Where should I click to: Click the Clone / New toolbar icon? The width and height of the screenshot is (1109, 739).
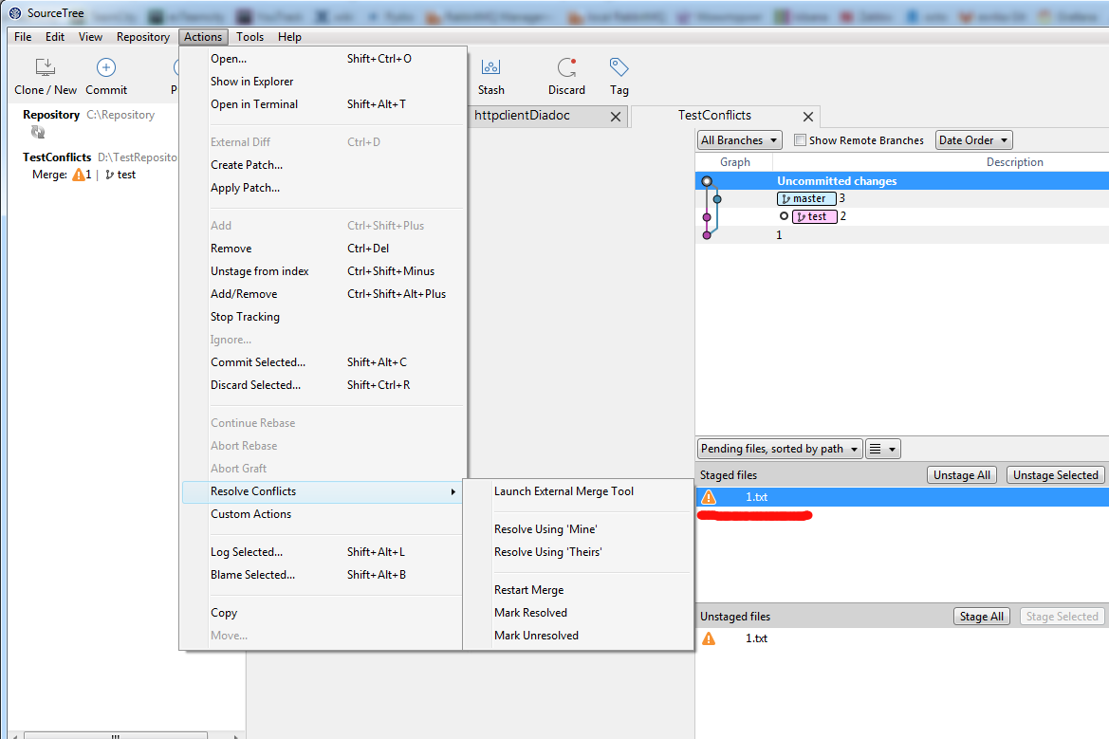pos(46,68)
